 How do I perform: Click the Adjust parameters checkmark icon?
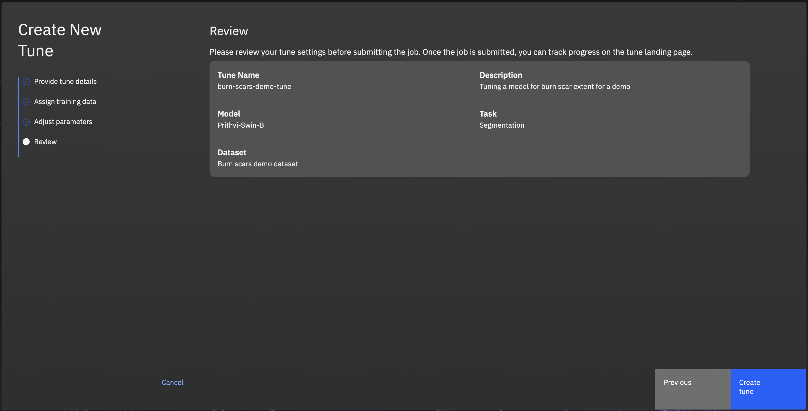point(26,122)
